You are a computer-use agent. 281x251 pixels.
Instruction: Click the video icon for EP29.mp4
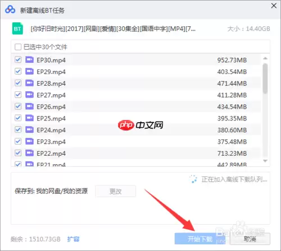29,72
